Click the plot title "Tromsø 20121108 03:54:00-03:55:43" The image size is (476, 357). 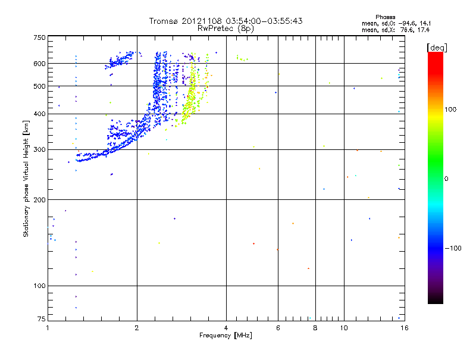(x=226, y=21)
